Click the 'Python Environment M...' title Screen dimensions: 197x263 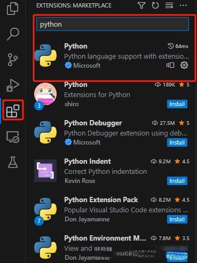tap(105, 238)
